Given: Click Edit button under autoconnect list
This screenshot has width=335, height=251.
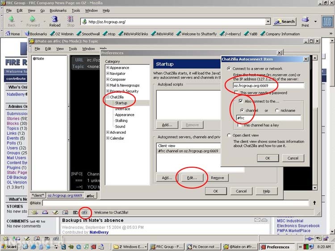Looking at the screenshot, I should pyautogui.click(x=192, y=178).
